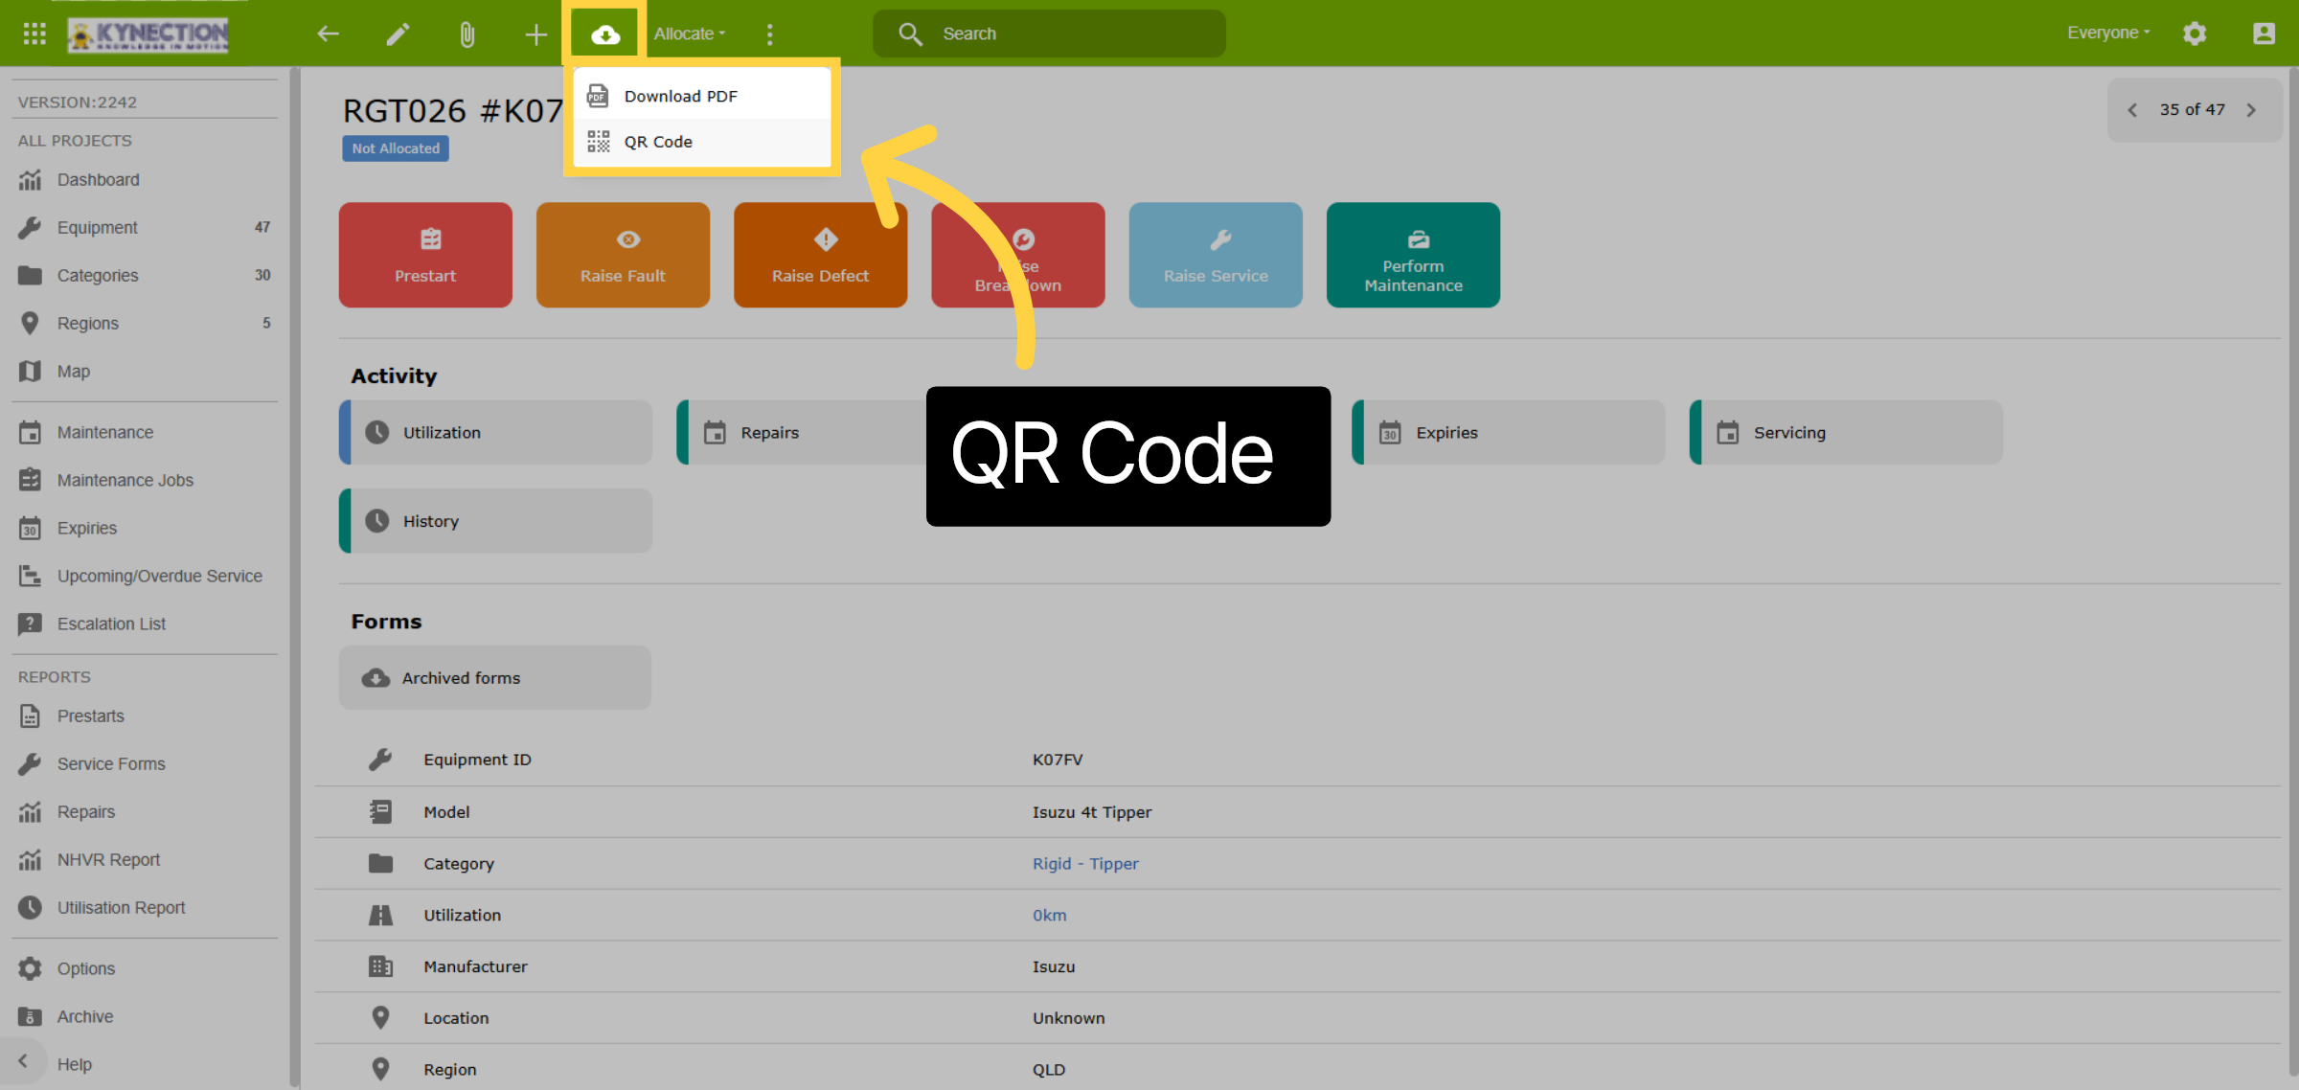The width and height of the screenshot is (2299, 1090).
Task: Click the wrench icon beside Equipment ID
Action: tap(380, 760)
